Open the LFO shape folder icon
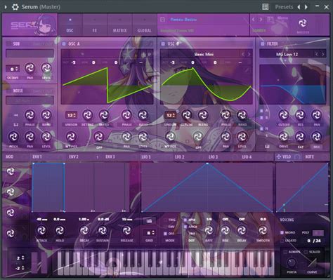 (x=149, y=220)
